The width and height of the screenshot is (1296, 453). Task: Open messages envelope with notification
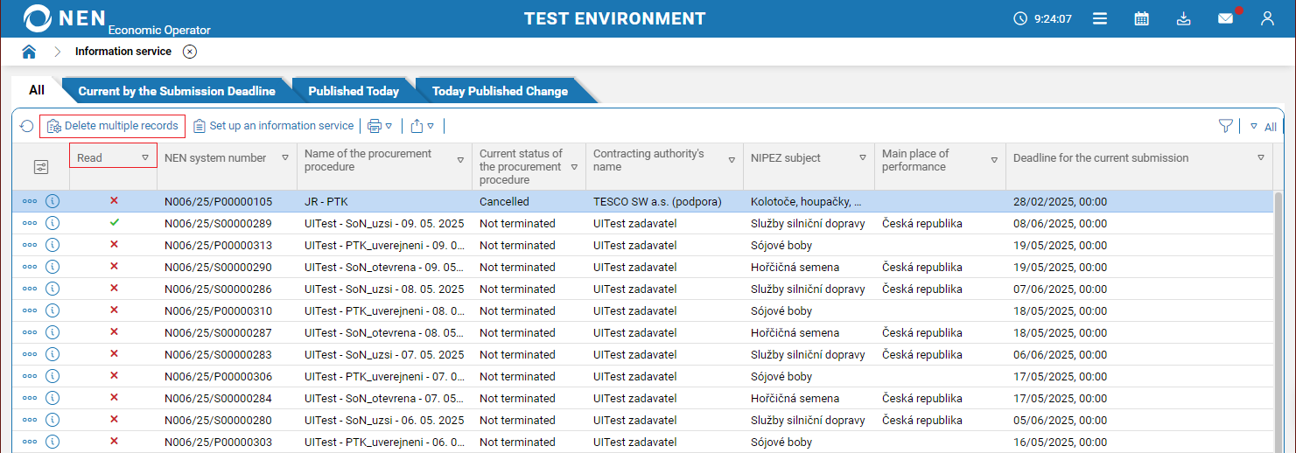pyautogui.click(x=1225, y=18)
